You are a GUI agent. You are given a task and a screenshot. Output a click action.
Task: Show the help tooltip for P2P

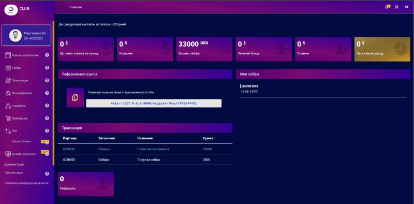(x=47, y=130)
